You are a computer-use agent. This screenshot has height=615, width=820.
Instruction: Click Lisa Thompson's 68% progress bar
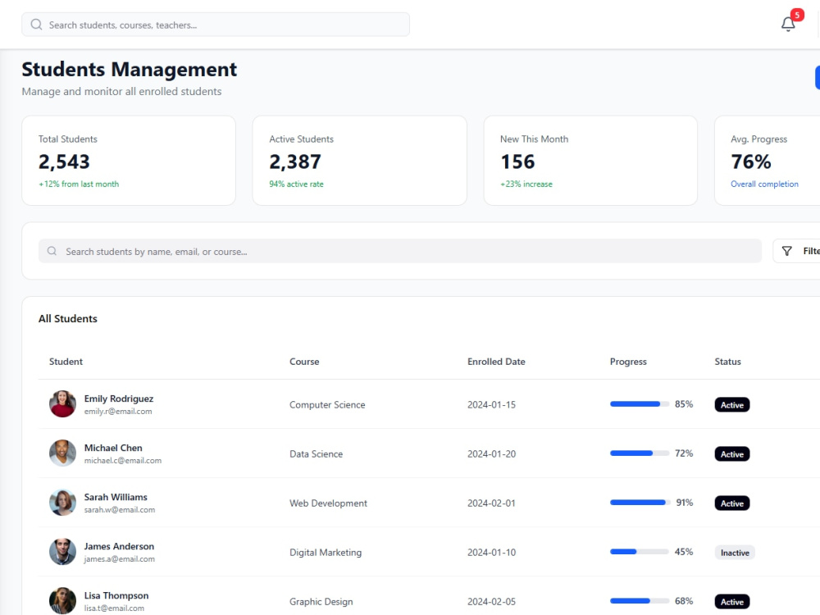(640, 600)
